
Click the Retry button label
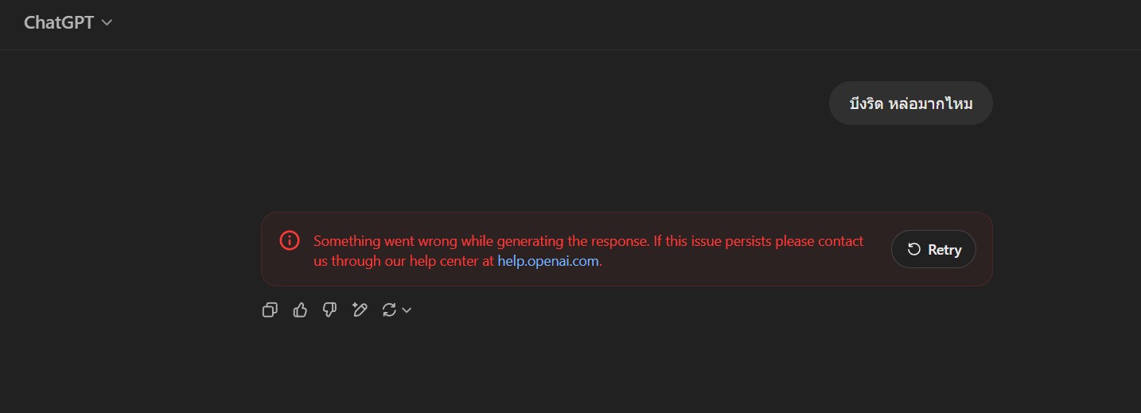pyautogui.click(x=944, y=250)
